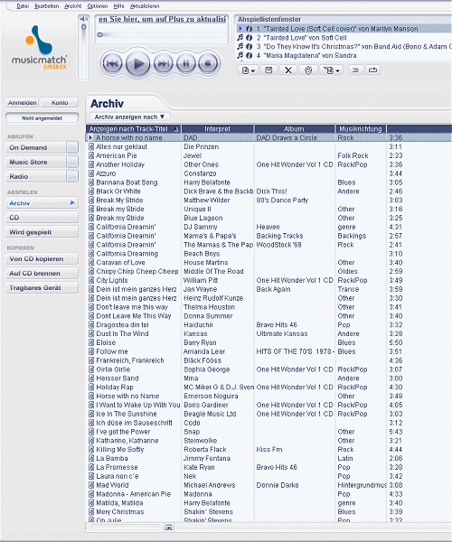
Task: Open the On Demand section
Action: click(35, 147)
